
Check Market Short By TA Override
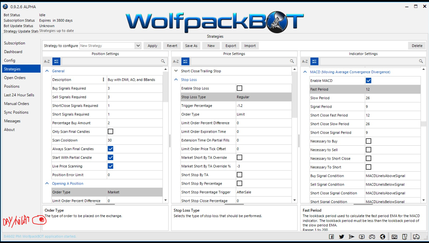[x=239, y=157]
